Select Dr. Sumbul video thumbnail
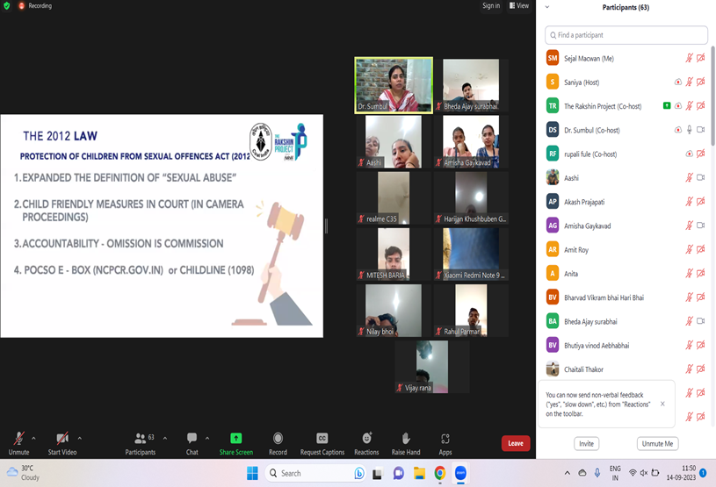Image resolution: width=716 pixels, height=487 pixels. click(394, 85)
